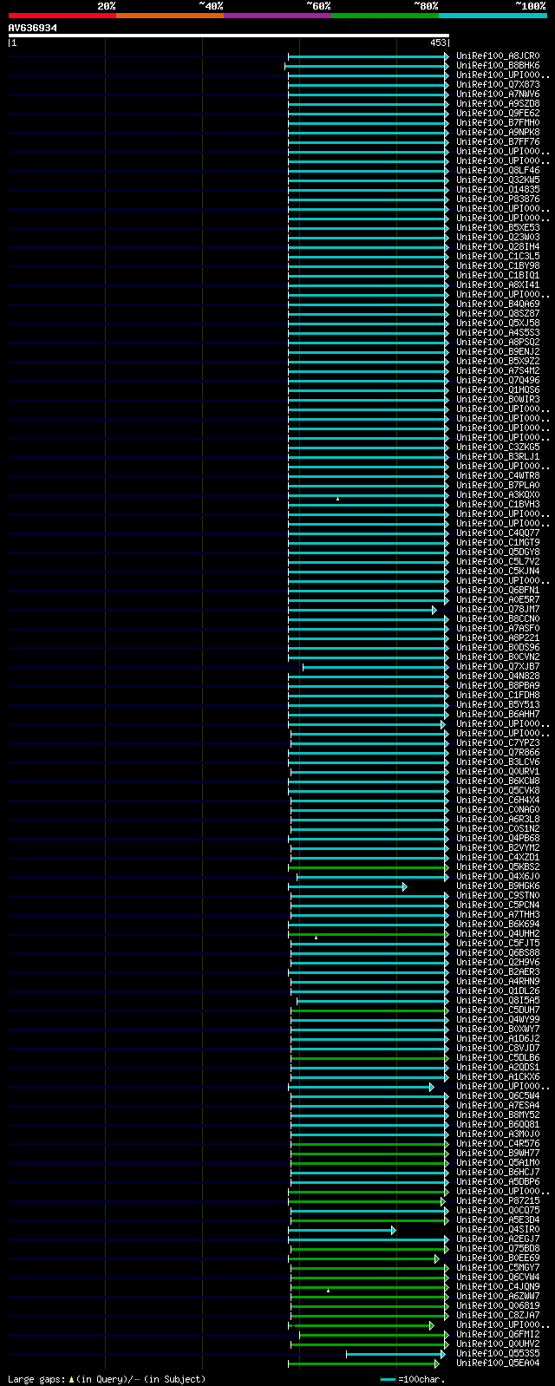This screenshot has height=1386, width=555.
Task: Click the short cyan bar for Q4SIR0
Action: click(x=343, y=1230)
